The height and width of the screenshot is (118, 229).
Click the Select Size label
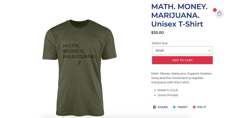[x=160, y=43]
